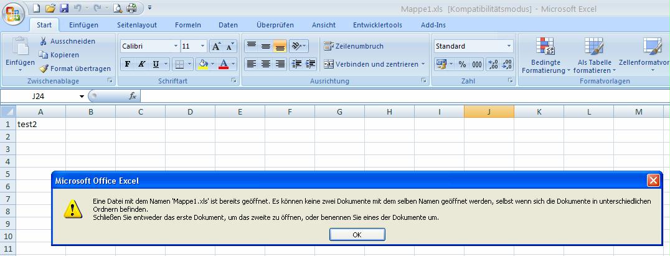Click select-all corner of worksheet
Viewport: 670px width, 256px height.
click(7, 111)
